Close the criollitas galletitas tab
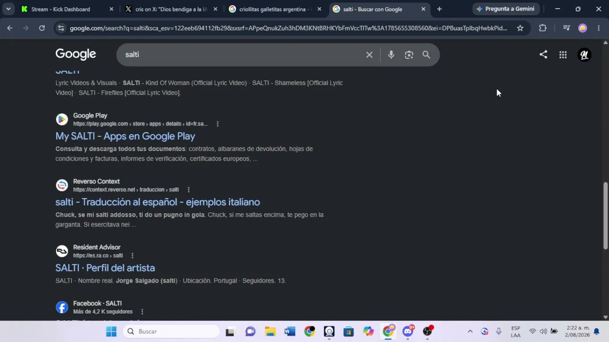Image resolution: width=609 pixels, height=342 pixels. click(x=319, y=9)
